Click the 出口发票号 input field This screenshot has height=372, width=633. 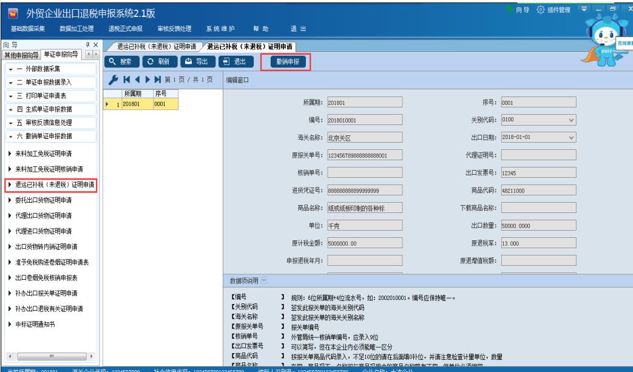[538, 173]
